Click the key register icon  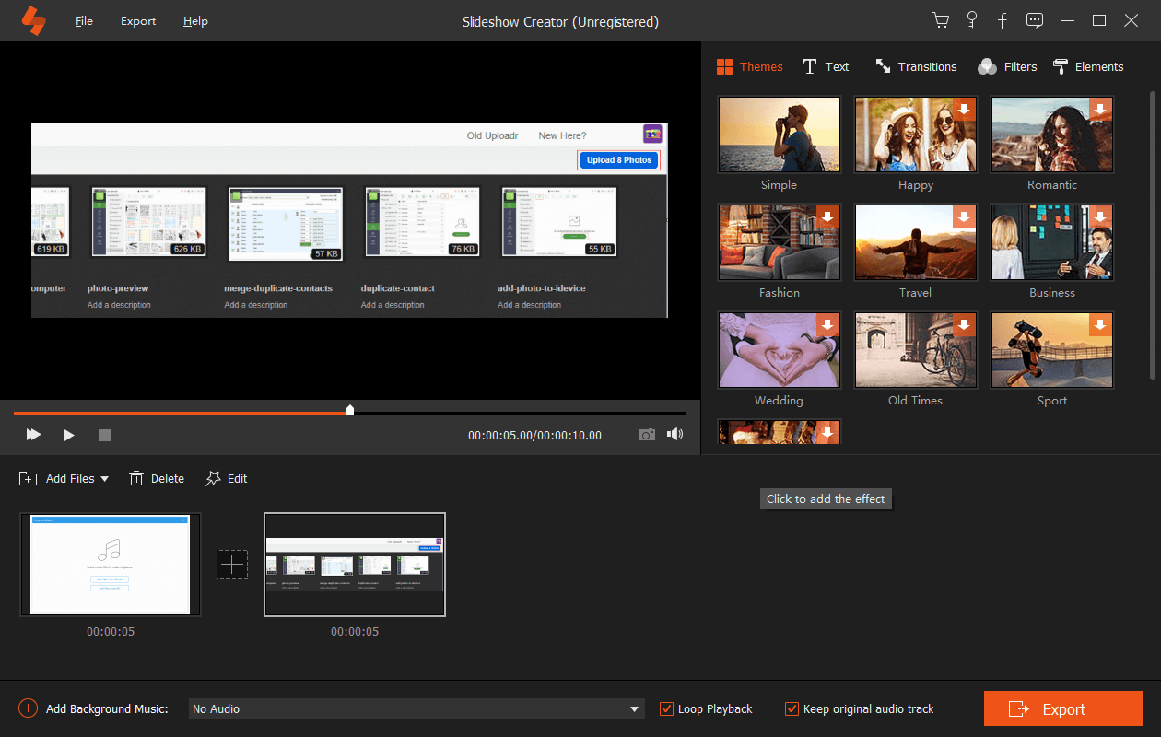coord(971,20)
